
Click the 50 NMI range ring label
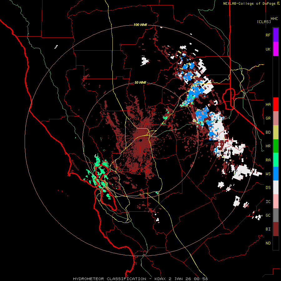[140, 83]
